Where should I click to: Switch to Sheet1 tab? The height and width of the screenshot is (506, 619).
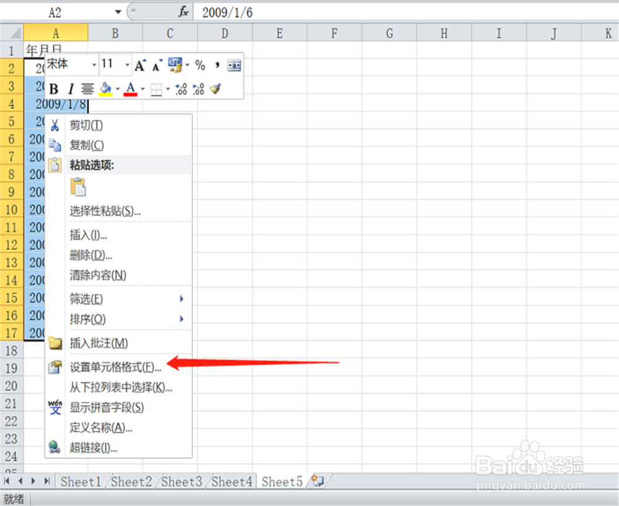80,481
